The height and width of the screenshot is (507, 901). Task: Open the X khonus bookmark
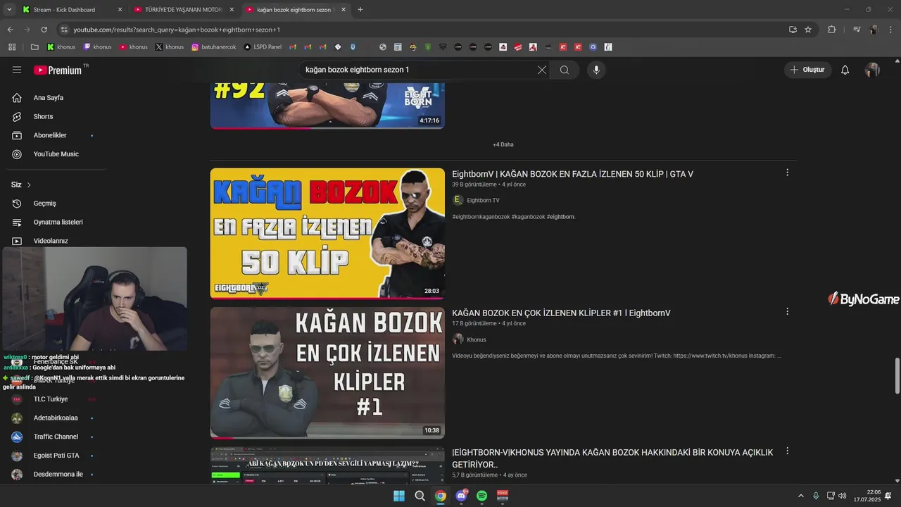pyautogui.click(x=170, y=47)
